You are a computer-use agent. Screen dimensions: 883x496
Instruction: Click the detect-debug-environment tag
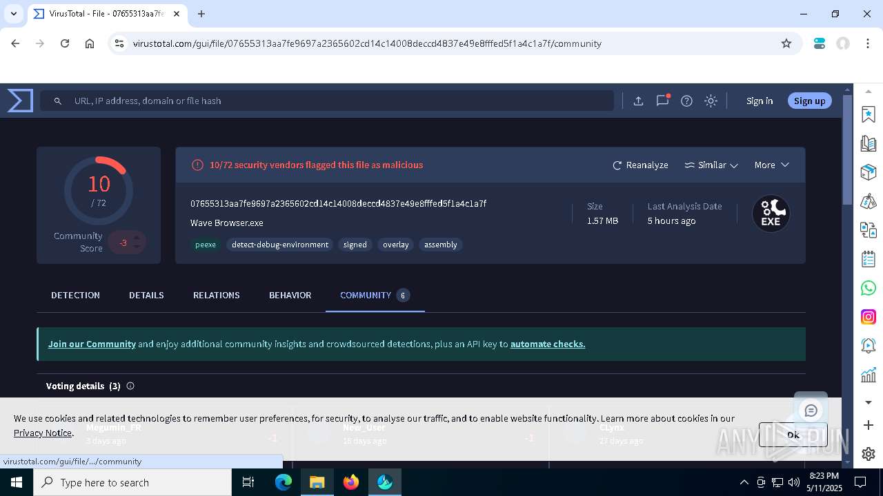[x=280, y=245]
